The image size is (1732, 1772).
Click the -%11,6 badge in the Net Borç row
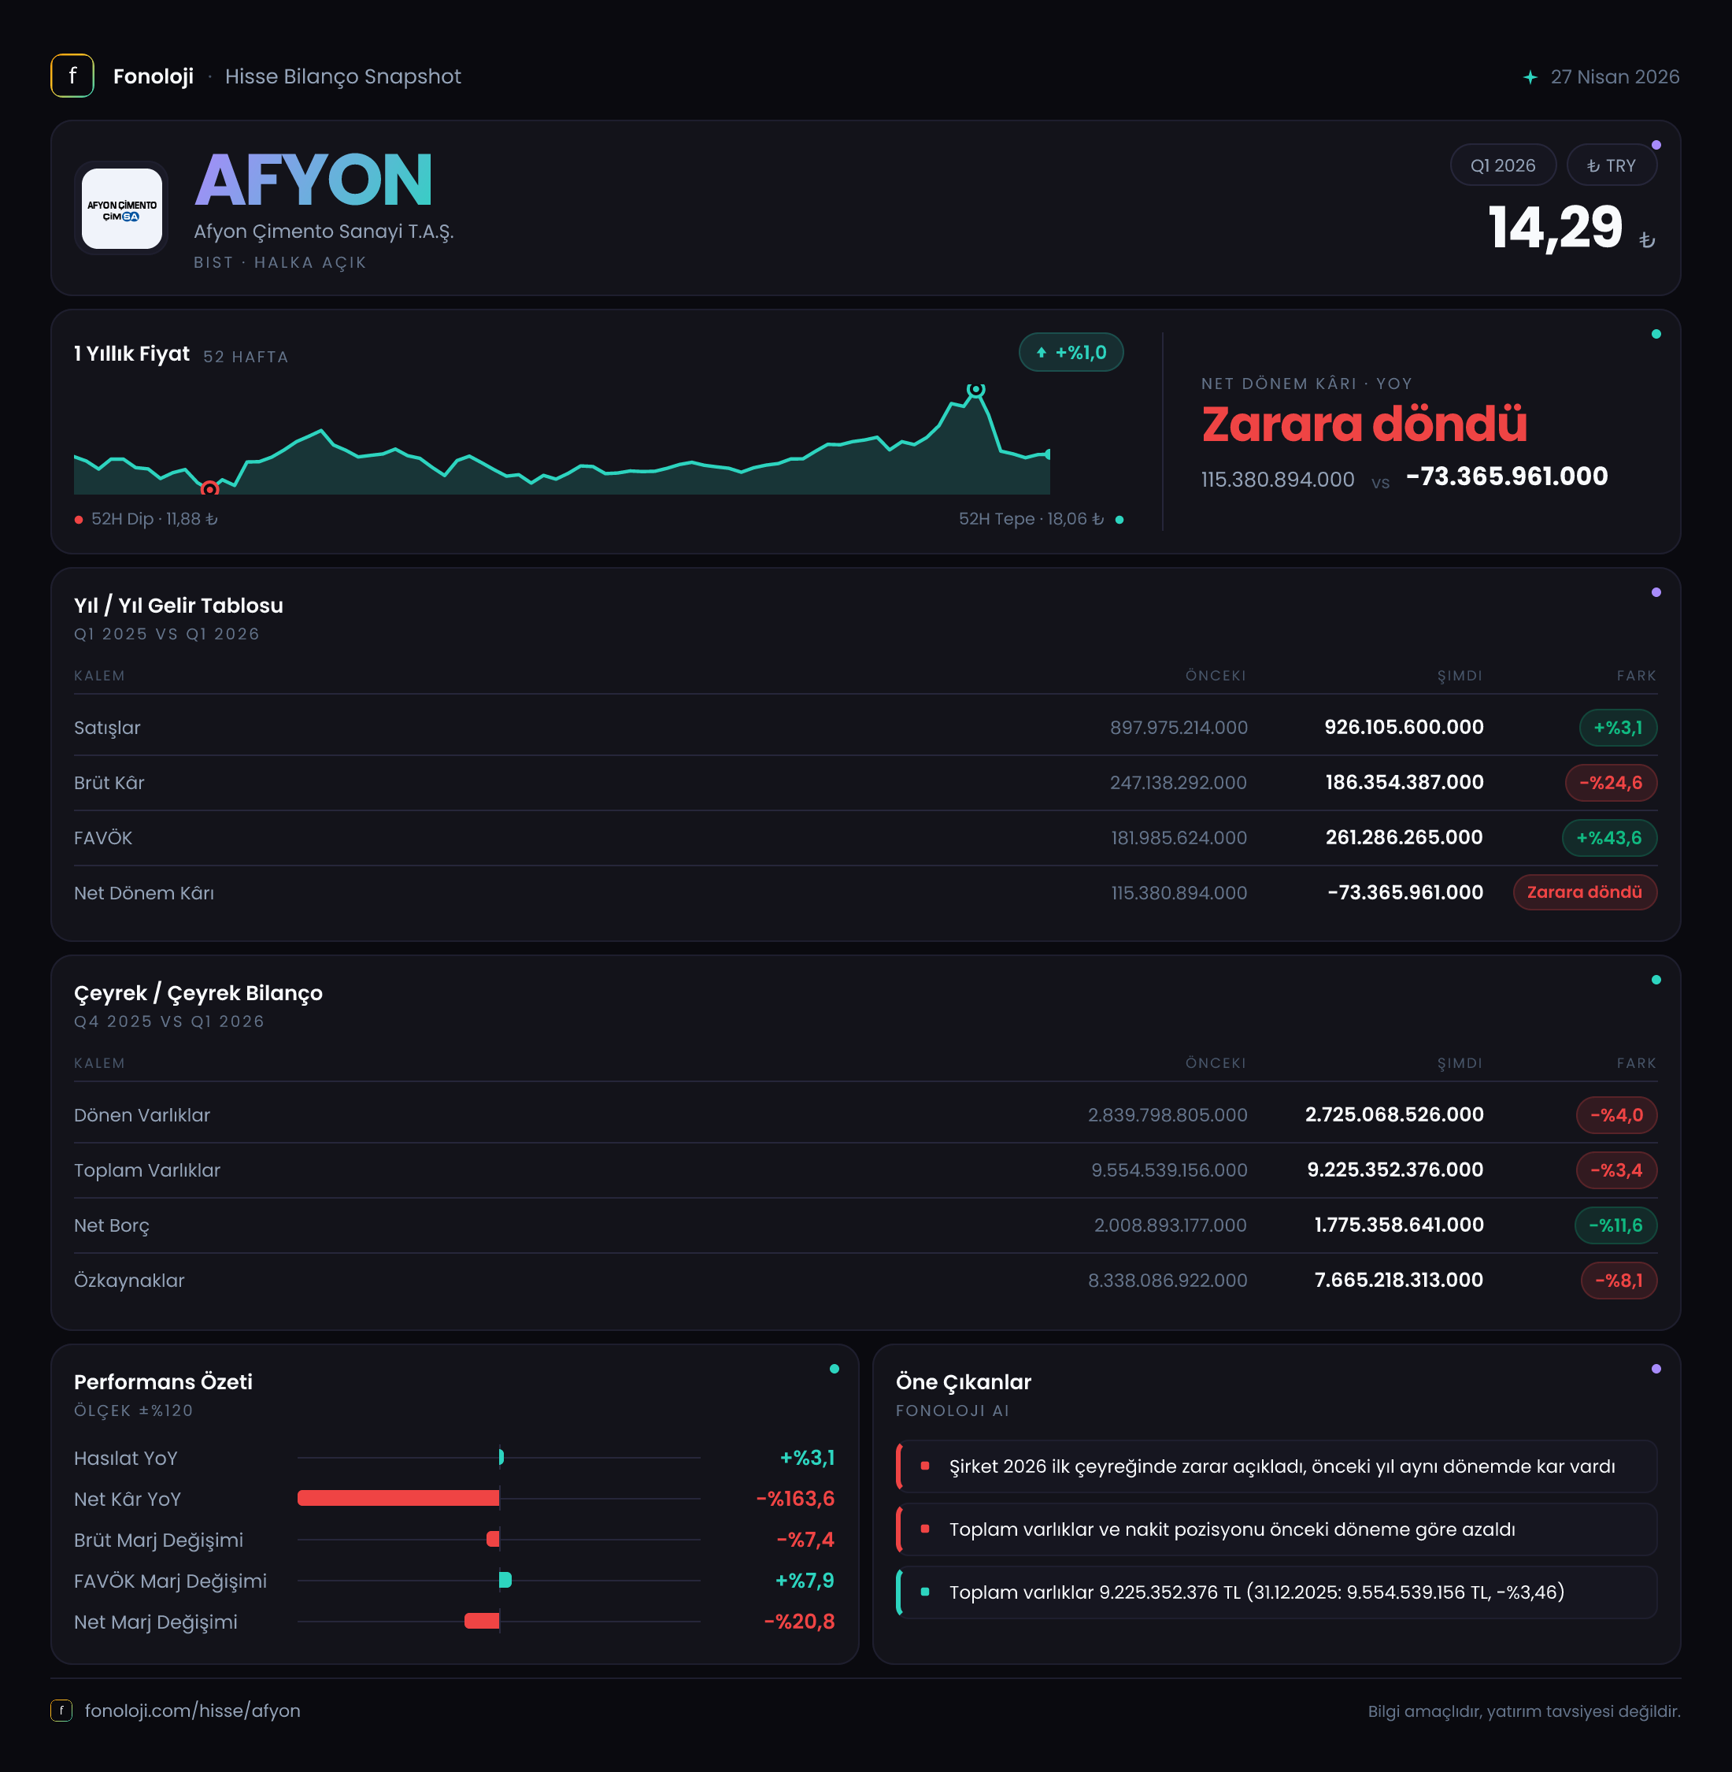tap(1615, 1225)
